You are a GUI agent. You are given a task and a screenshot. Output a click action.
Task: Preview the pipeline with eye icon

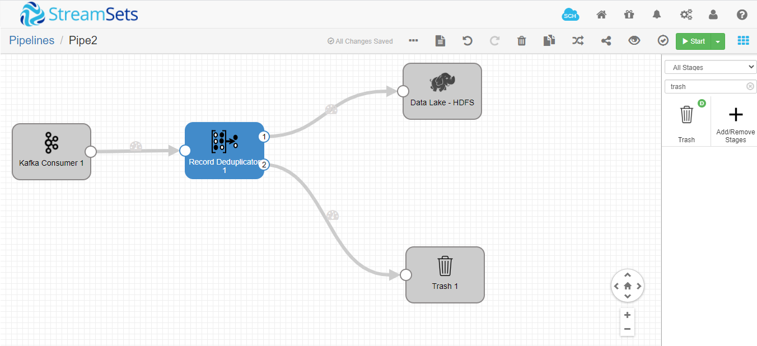634,41
